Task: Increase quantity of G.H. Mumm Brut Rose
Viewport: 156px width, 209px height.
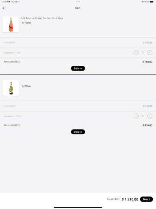Action: pyautogui.click(x=150, y=53)
